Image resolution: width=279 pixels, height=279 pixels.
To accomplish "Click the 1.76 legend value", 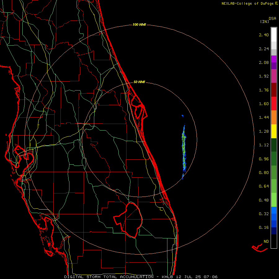I will click(264, 90).
